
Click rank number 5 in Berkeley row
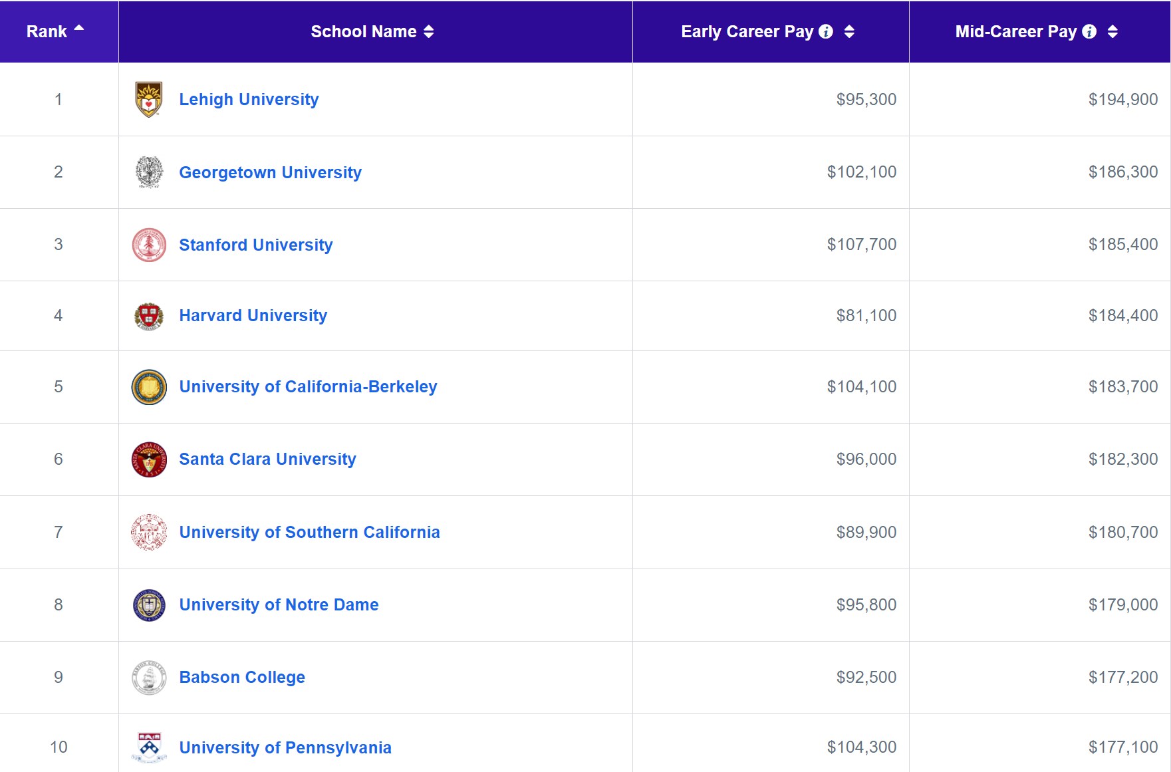[x=59, y=386]
